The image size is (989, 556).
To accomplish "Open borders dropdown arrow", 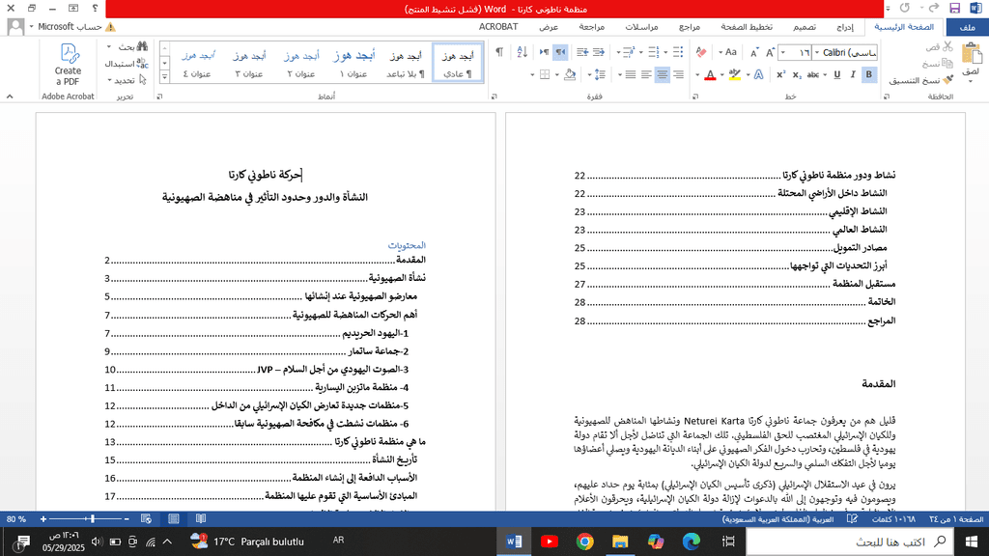I will [532, 75].
